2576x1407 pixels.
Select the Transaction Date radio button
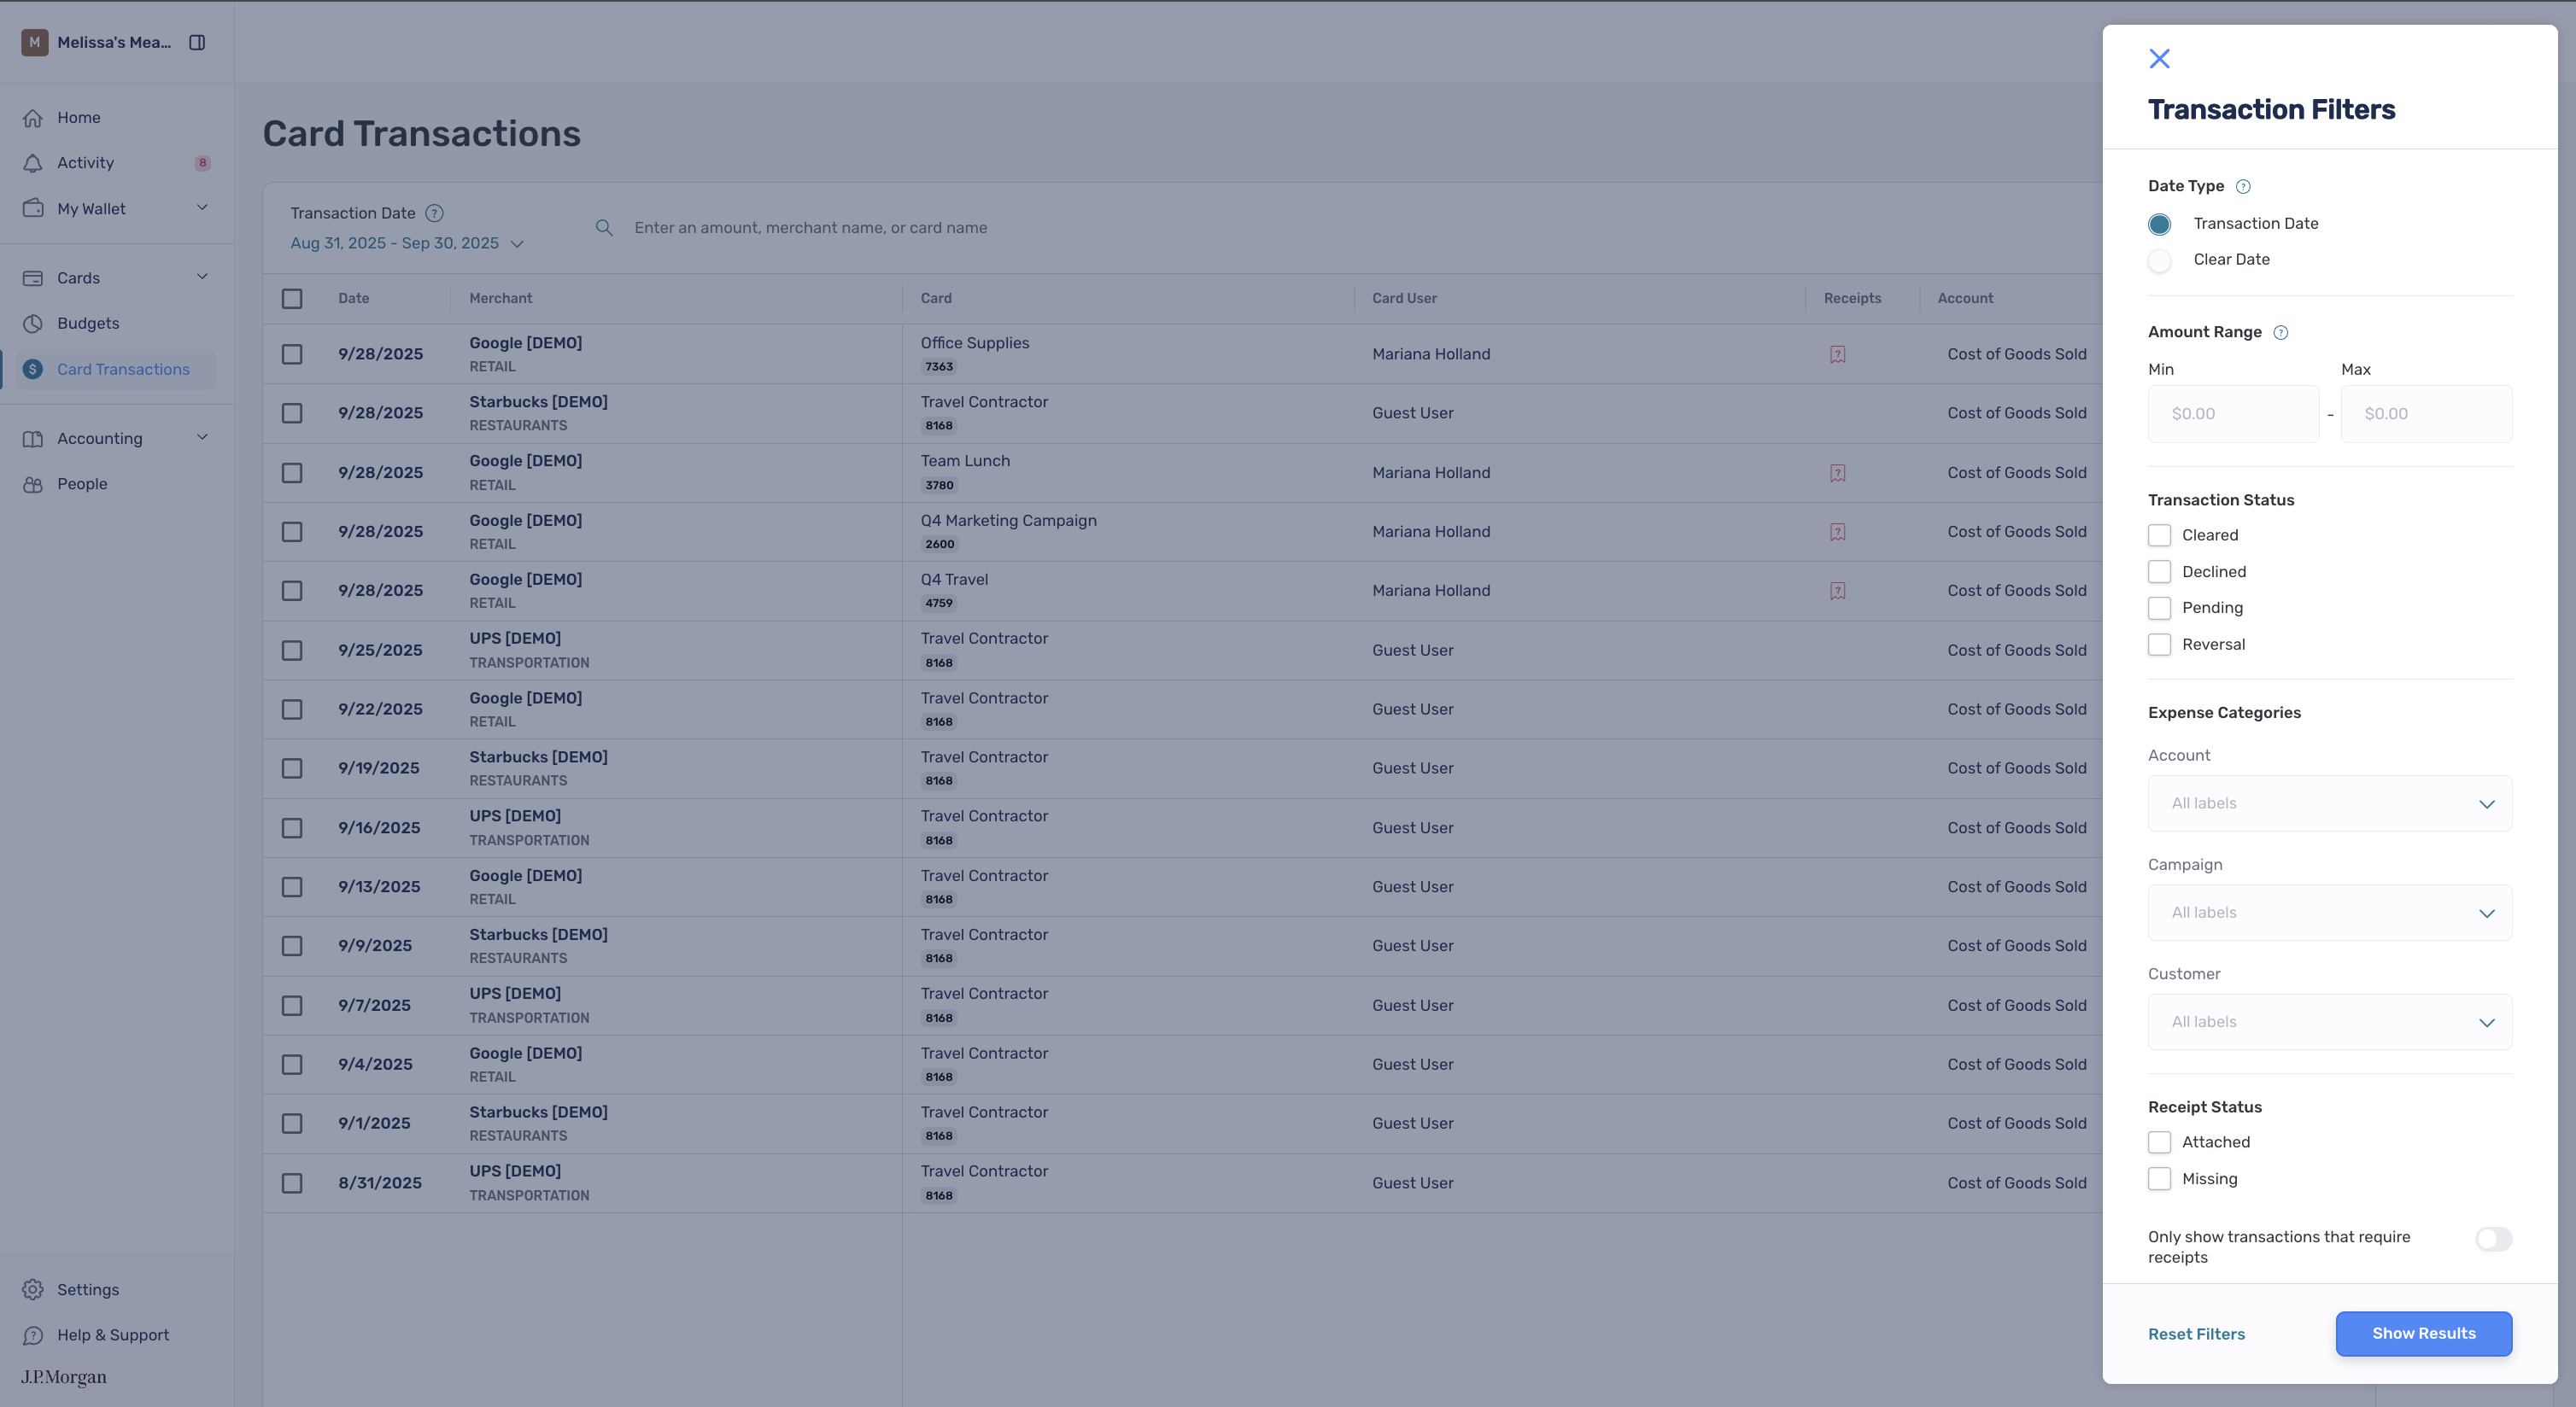2159,224
